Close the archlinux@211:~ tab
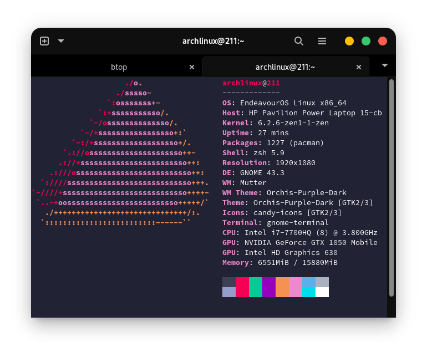Image resolution: width=427 pixels, height=352 pixels. 359,67
